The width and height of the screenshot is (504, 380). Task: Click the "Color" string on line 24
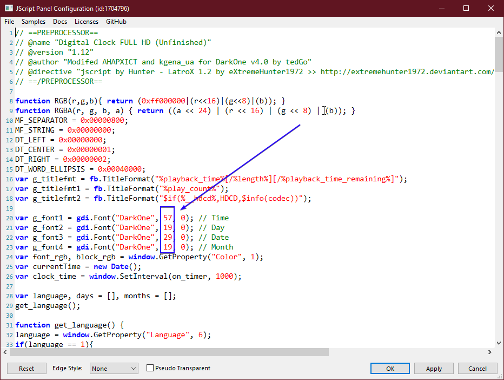coord(227,257)
